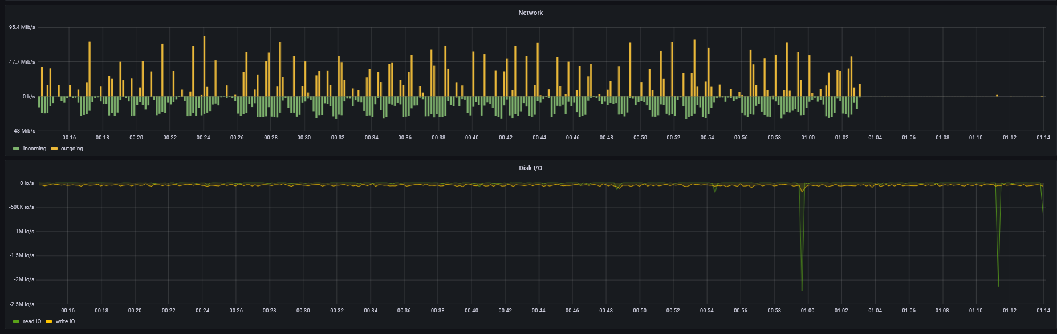This screenshot has width=1057, height=334.
Task: Click the yellow outgoing legend color swatch
Action: pos(54,149)
